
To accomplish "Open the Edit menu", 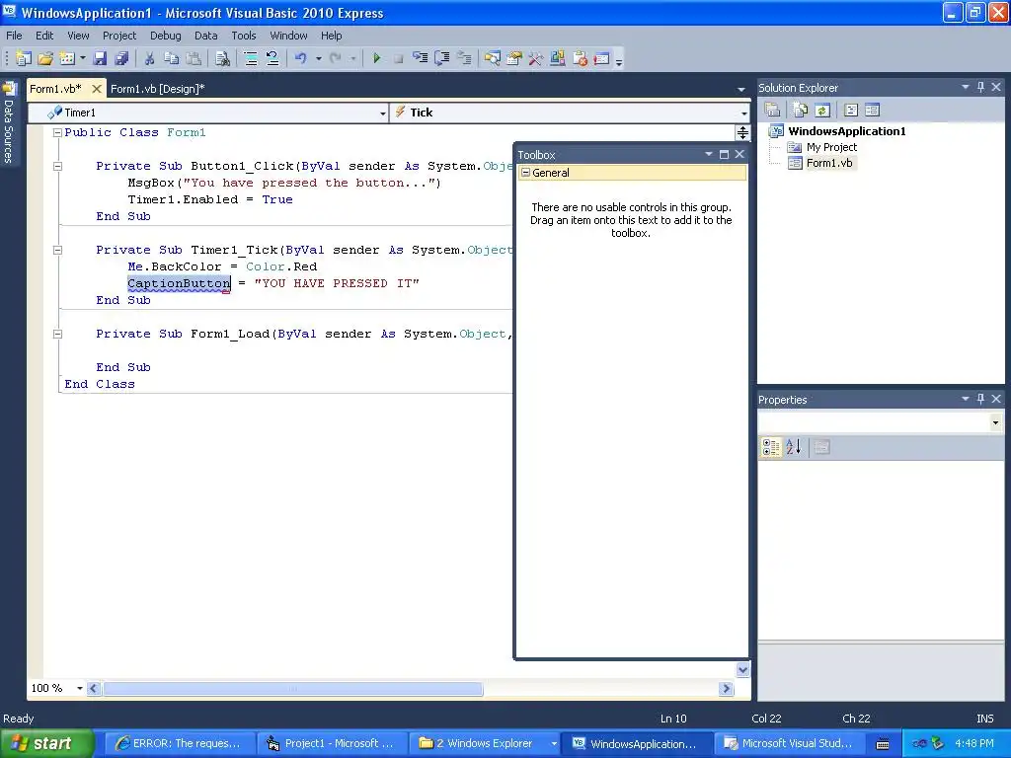I will pos(44,36).
